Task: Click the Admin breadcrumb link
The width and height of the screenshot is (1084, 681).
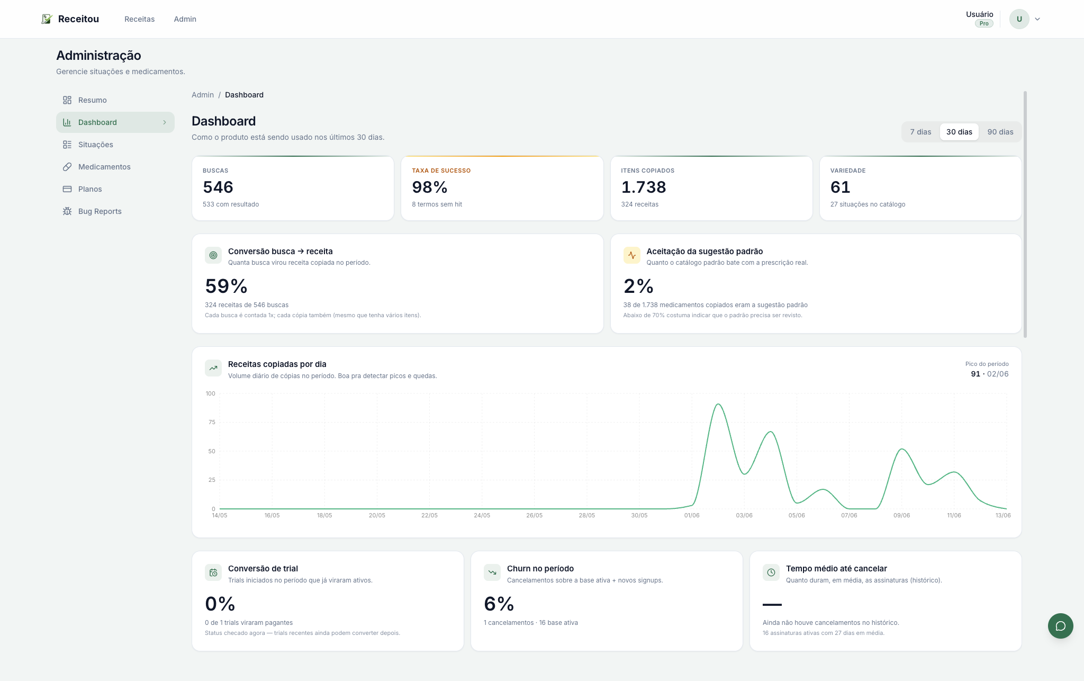Action: coord(203,95)
